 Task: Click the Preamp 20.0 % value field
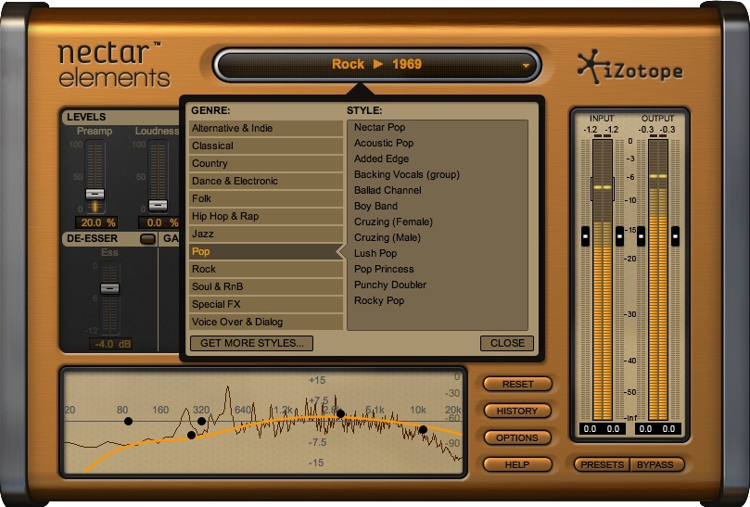coord(96,222)
